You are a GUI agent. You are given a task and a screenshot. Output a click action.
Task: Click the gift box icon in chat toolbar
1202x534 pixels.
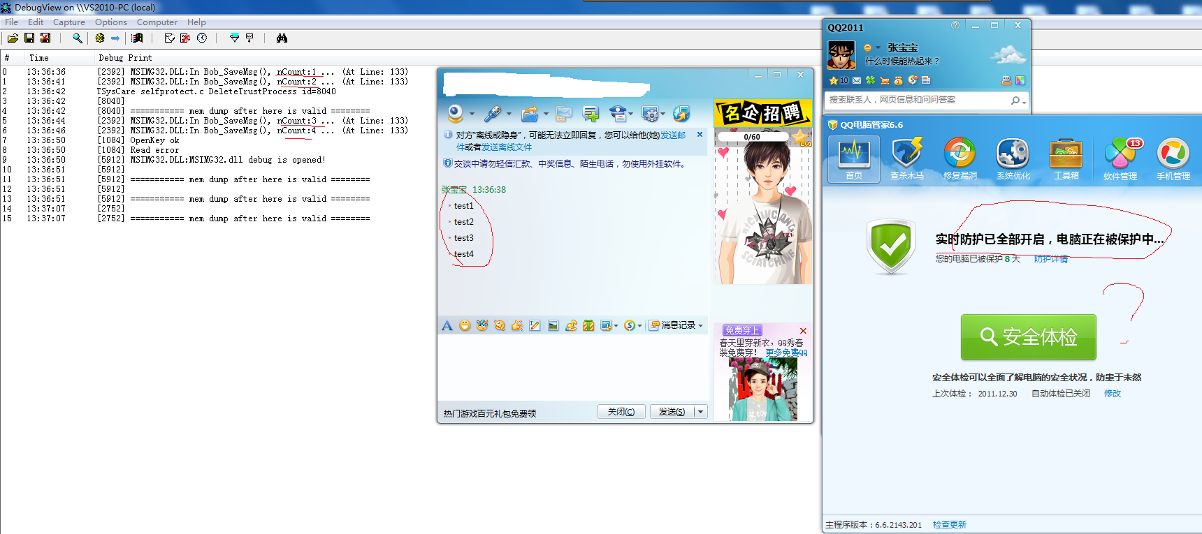(x=588, y=325)
